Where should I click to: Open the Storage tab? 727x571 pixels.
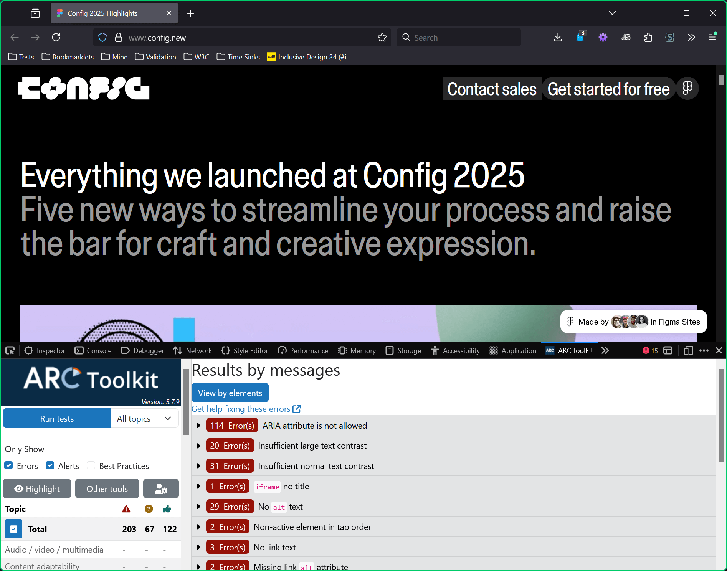(x=403, y=350)
